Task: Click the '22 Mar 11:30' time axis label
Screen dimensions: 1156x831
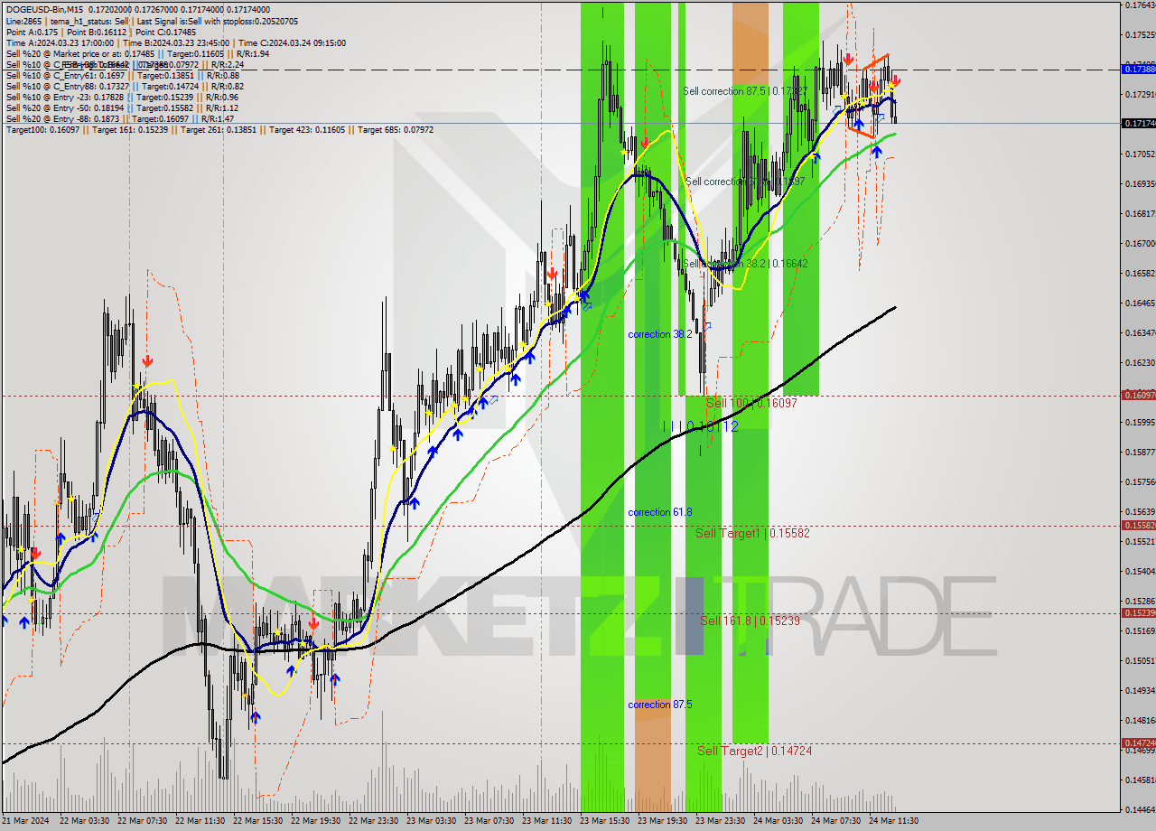Action: pyautogui.click(x=199, y=821)
